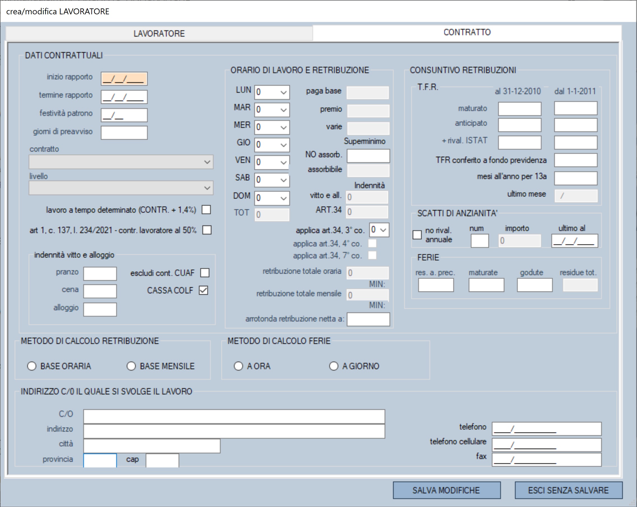The image size is (637, 507).
Task: Expand MER hours dropdown
Action: (272, 127)
